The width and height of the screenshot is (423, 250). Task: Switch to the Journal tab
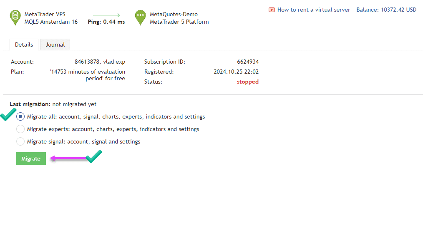(55, 45)
